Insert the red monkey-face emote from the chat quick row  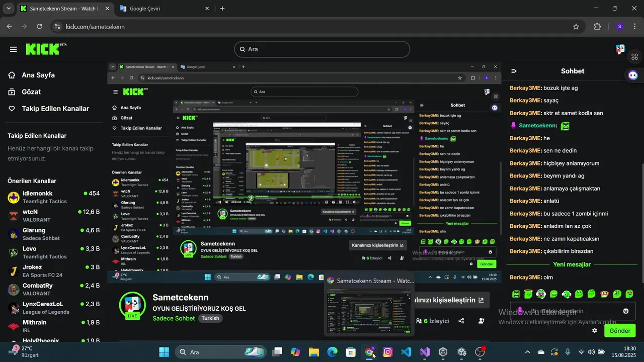605,294
